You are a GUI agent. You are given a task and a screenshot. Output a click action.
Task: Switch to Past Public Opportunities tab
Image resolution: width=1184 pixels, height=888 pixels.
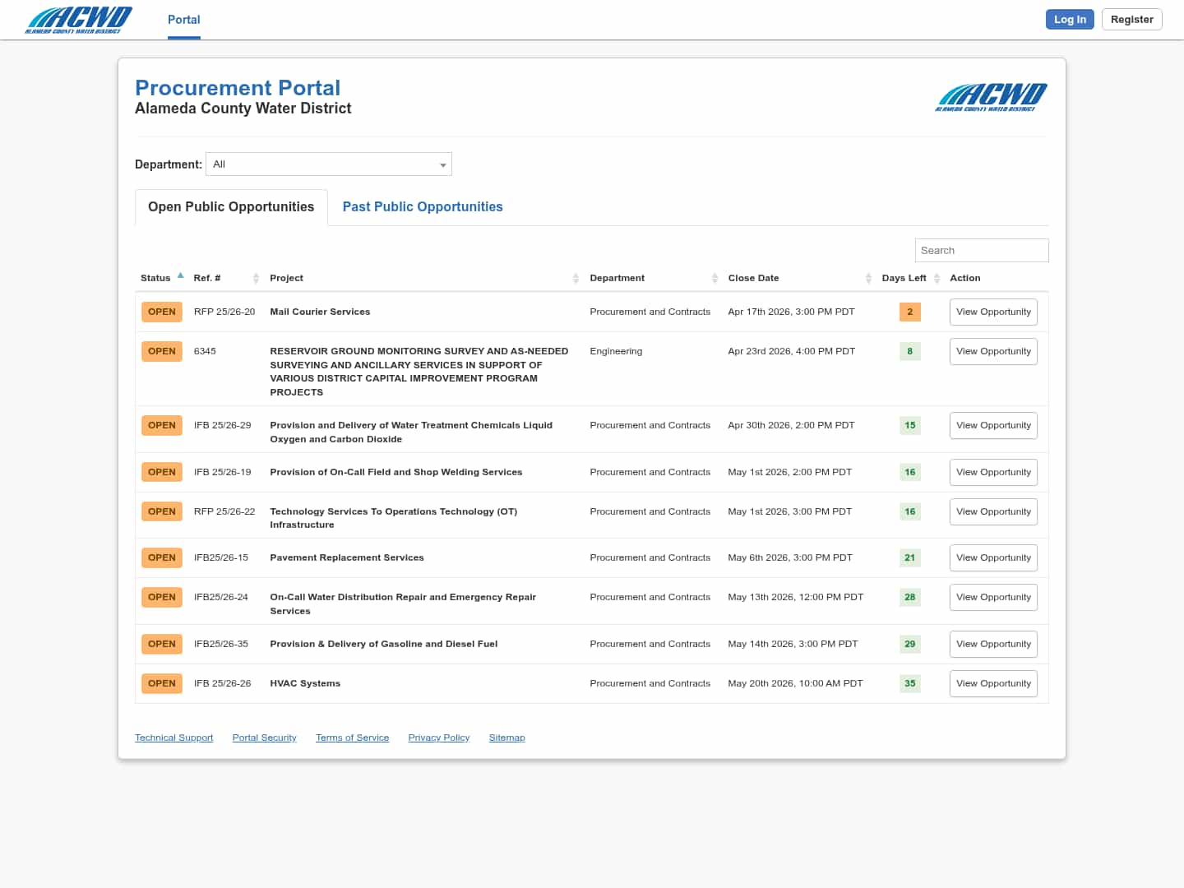[423, 207]
